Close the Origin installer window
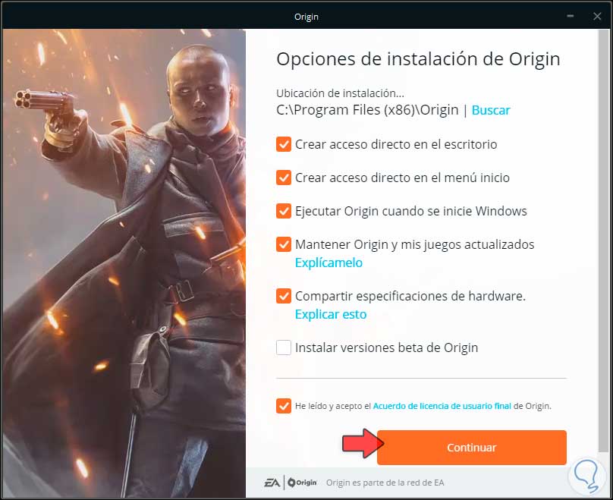The width and height of the screenshot is (613, 500). 597,16
